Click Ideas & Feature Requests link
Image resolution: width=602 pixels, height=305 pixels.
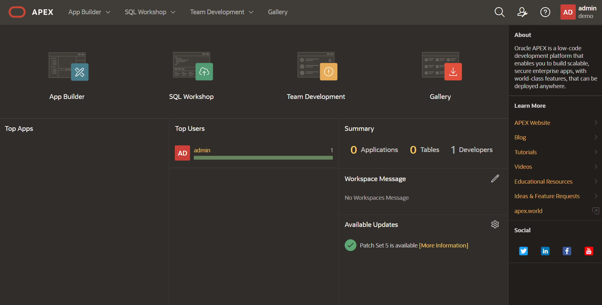point(547,196)
